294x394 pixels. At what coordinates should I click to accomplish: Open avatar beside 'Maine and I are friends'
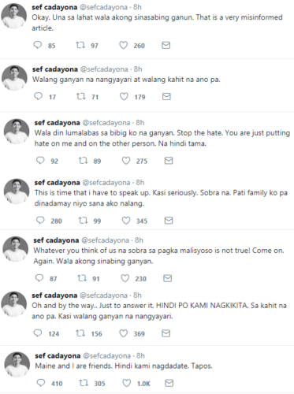(x=17, y=365)
